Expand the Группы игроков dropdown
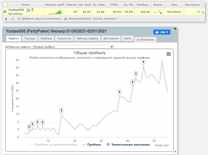 point(105,19)
